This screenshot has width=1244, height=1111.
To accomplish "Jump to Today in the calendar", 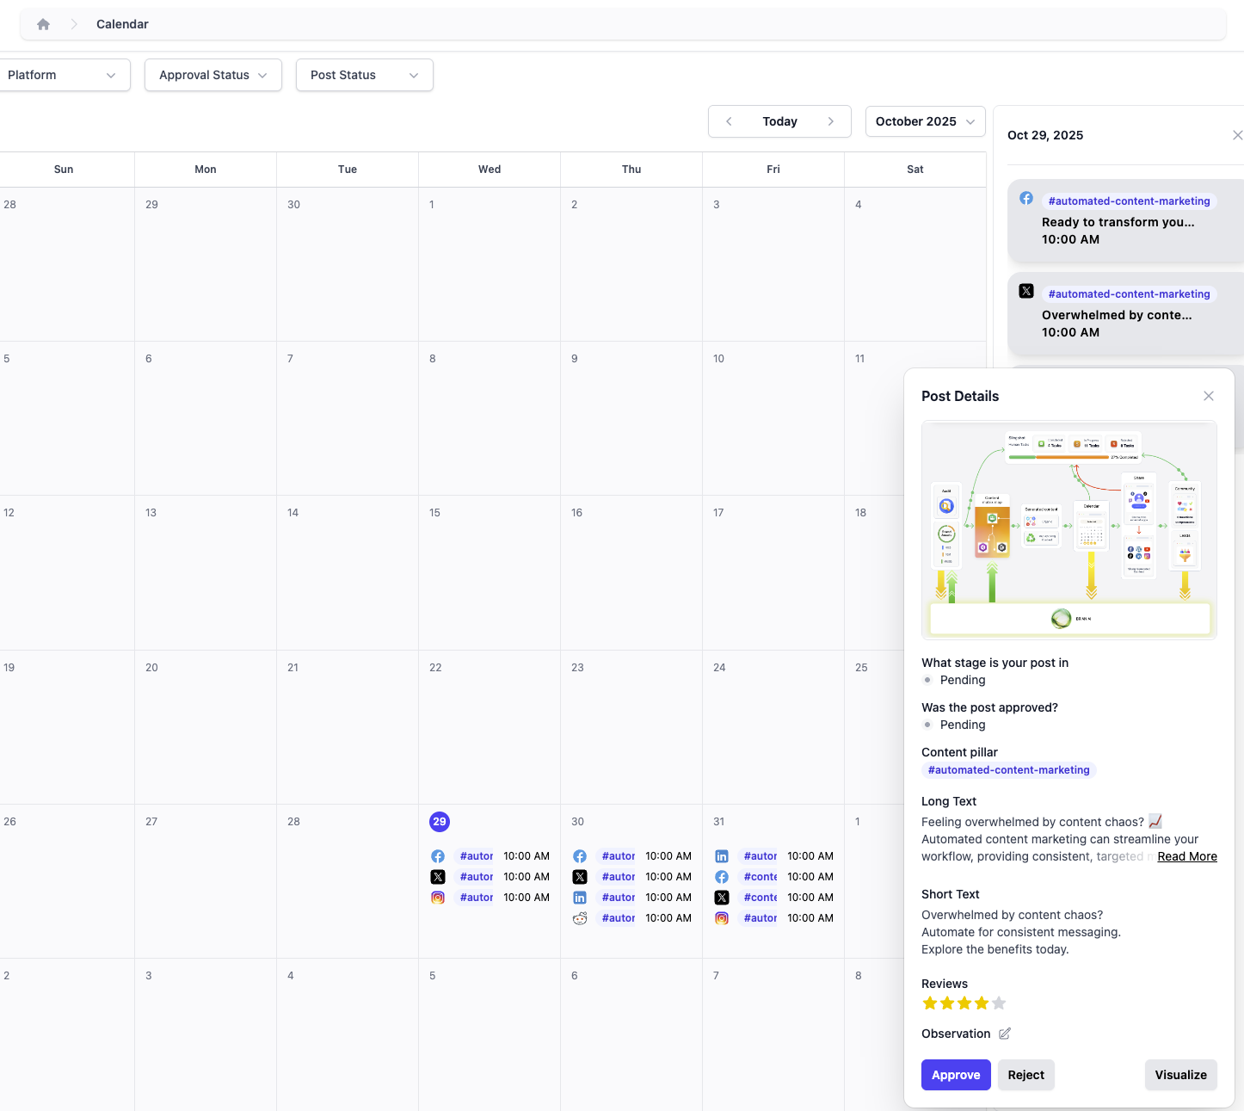I will coord(779,121).
